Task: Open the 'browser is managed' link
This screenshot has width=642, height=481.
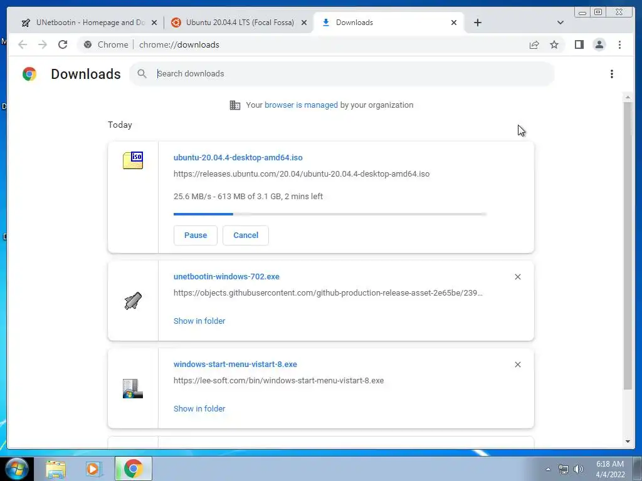Action: [301, 105]
